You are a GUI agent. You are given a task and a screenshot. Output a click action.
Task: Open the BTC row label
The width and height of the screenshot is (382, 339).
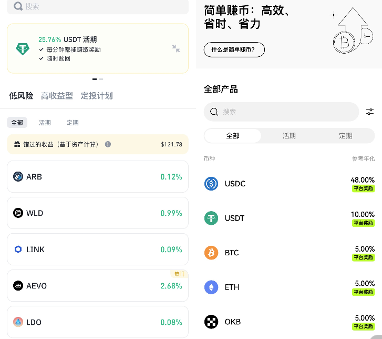232,253
